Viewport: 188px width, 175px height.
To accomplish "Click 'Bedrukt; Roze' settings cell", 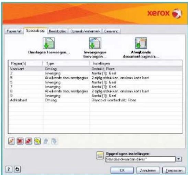I will tap(103, 69).
